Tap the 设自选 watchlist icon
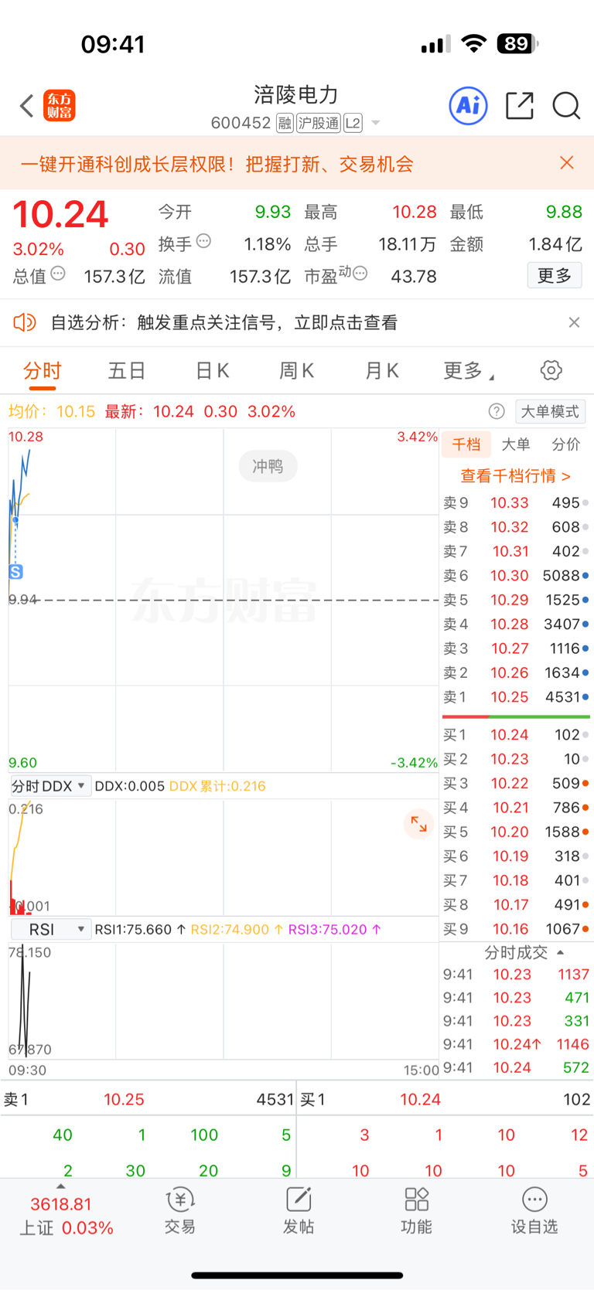 534,1210
